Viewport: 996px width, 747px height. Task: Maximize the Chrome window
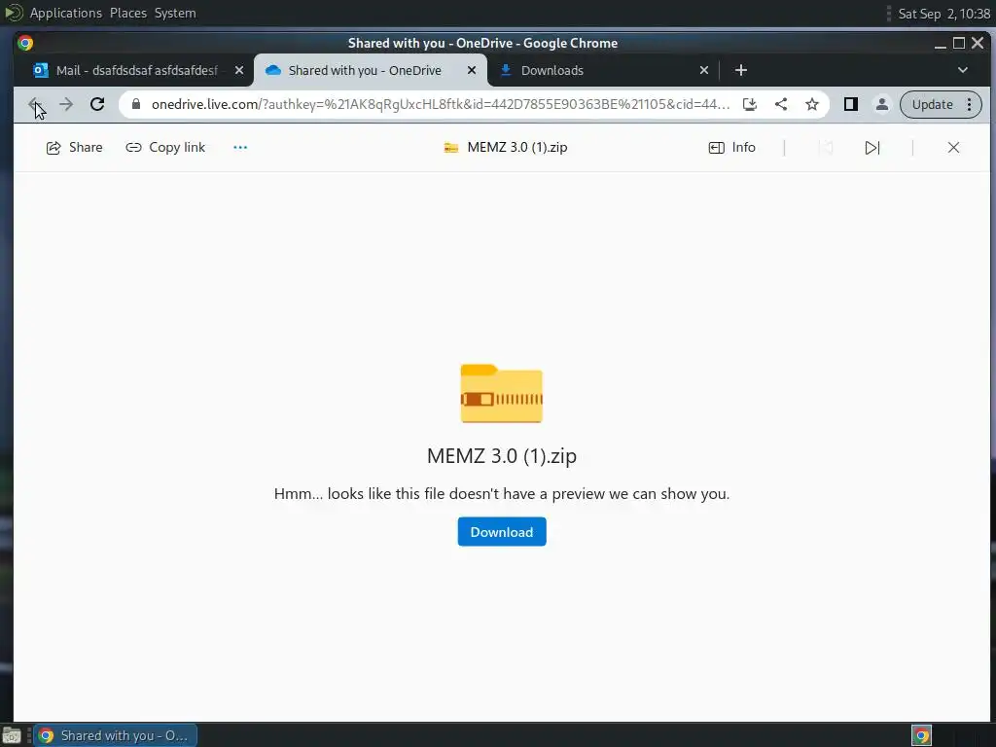[959, 43]
